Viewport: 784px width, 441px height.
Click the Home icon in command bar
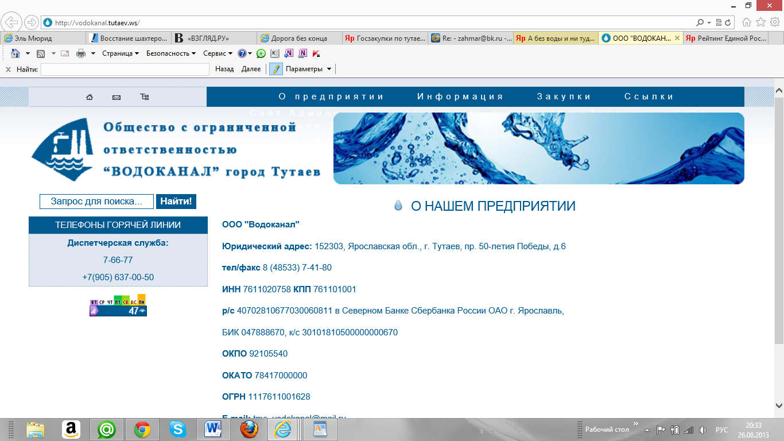[15, 53]
